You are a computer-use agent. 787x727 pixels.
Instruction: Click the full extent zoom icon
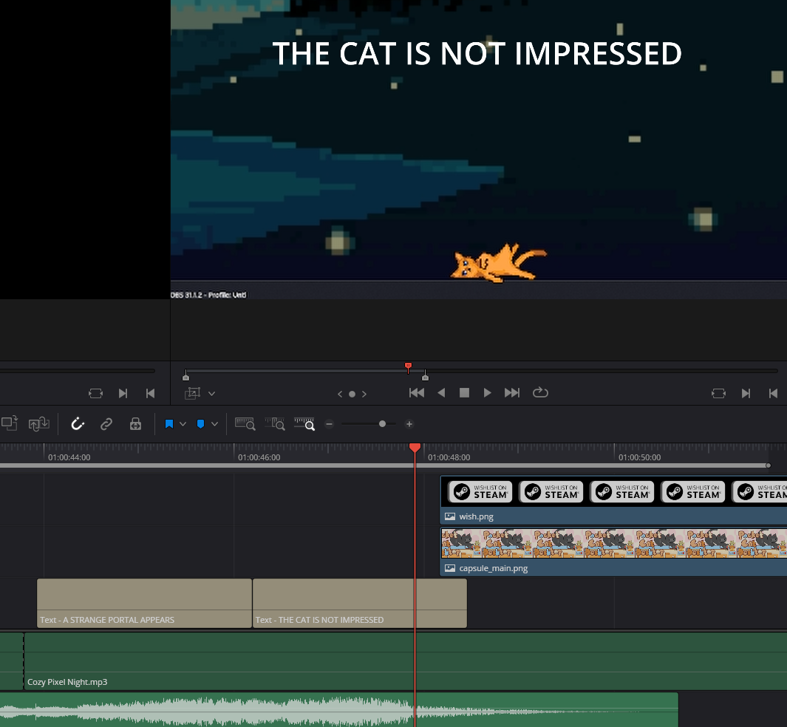point(245,424)
